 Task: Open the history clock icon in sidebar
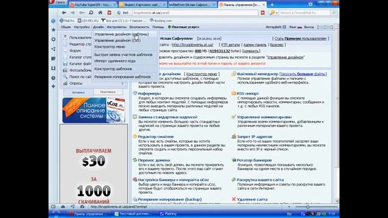point(53,78)
